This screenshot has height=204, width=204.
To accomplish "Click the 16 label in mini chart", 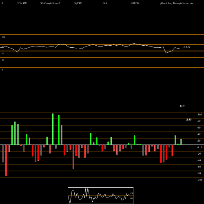I will (x=131, y=198).
